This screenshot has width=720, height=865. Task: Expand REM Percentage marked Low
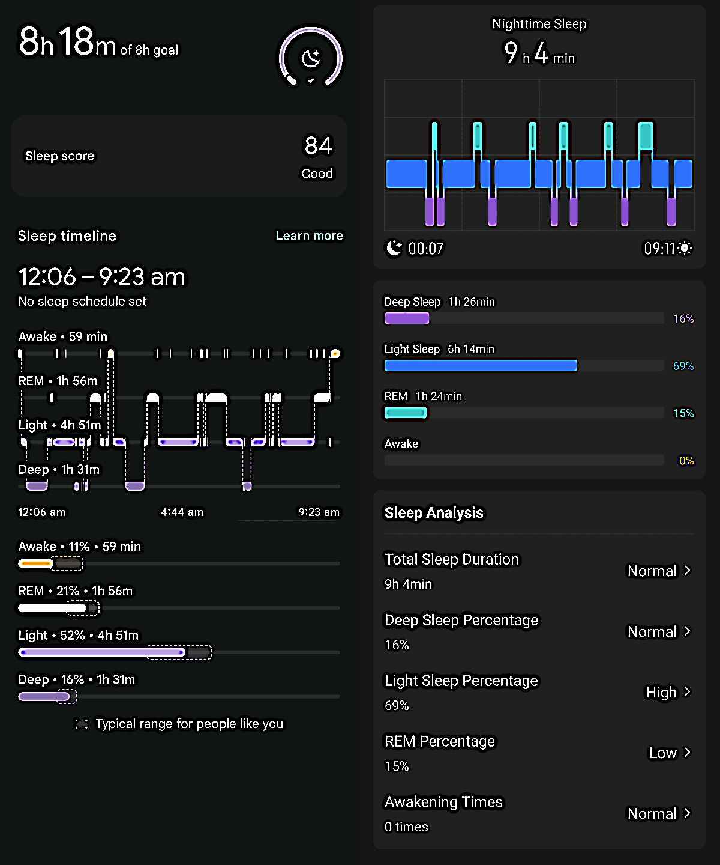point(668,753)
